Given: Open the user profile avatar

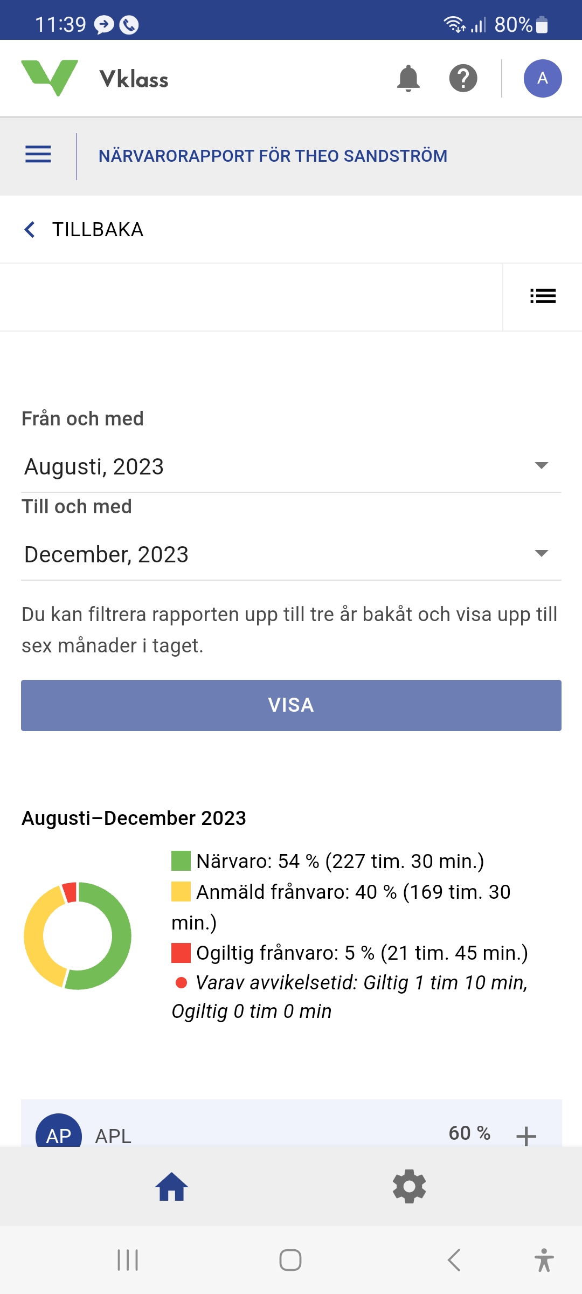Looking at the screenshot, I should click(543, 79).
